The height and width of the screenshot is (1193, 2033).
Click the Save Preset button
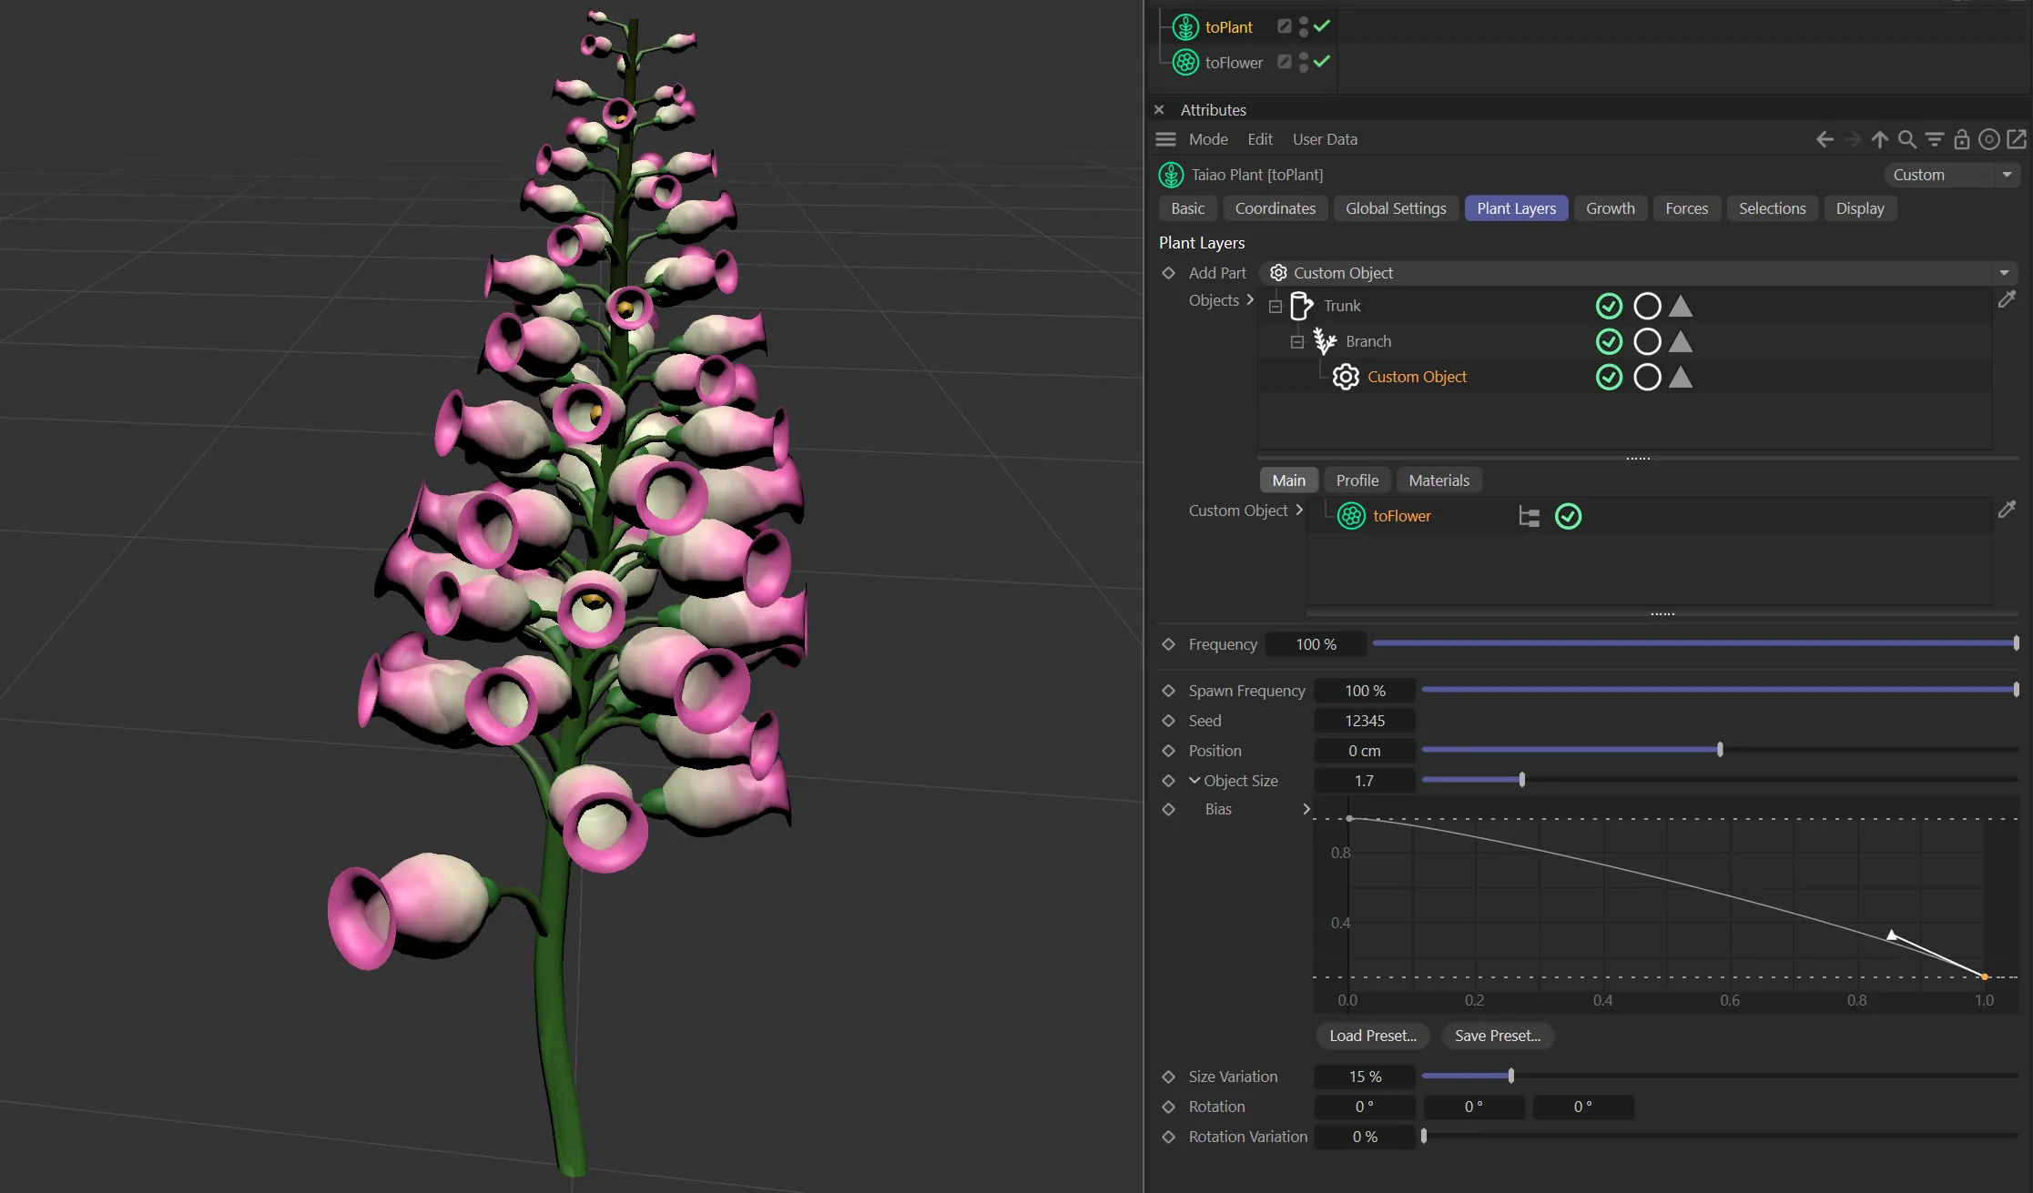pos(1497,1036)
